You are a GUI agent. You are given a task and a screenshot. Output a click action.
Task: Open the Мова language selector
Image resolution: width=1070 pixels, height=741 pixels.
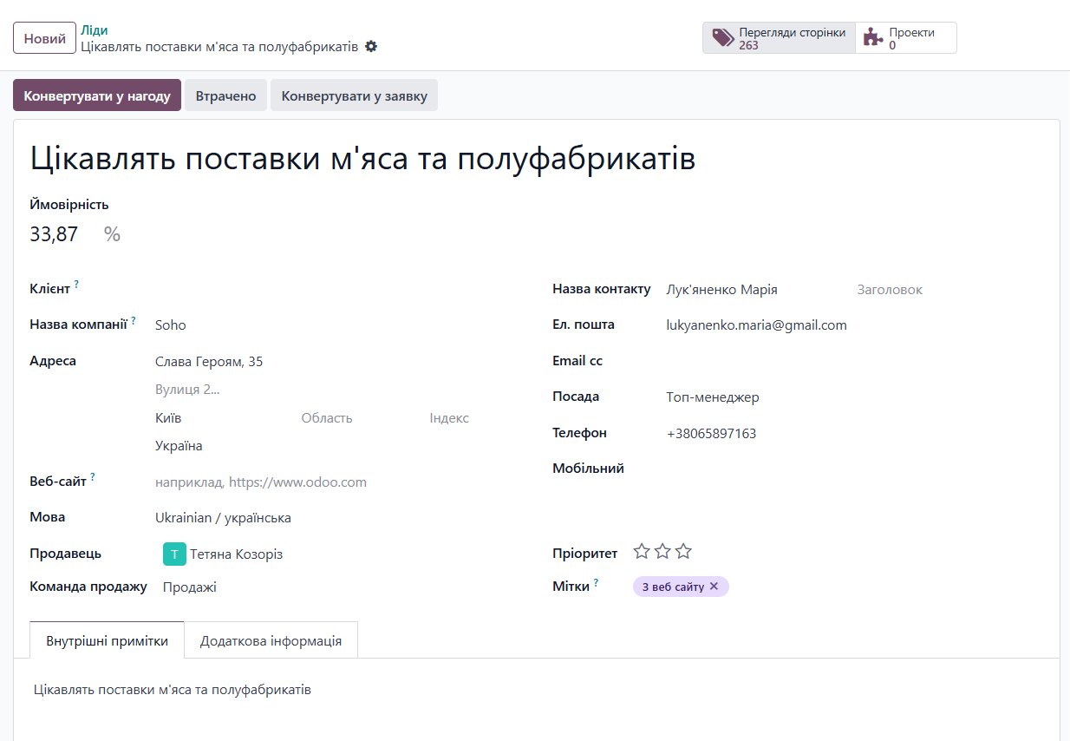click(224, 517)
